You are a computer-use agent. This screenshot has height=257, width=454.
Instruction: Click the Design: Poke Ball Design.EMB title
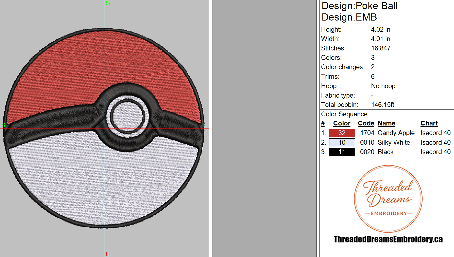[360, 11]
